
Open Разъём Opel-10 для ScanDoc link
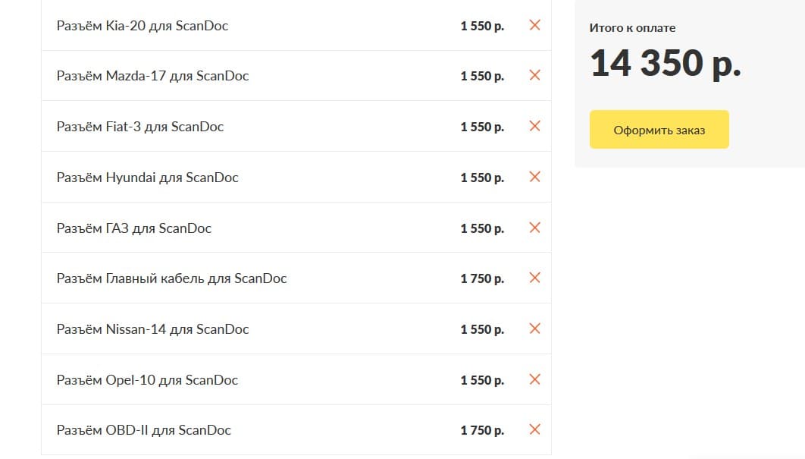pyautogui.click(x=147, y=380)
